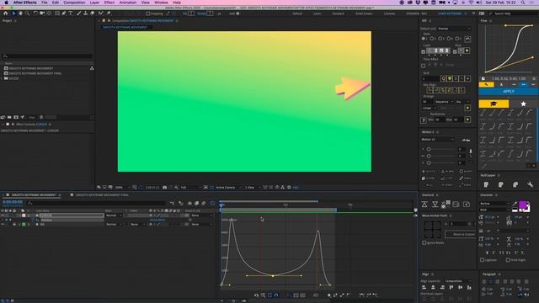The image size is (539, 303).
Task: Select the third Shift radio button
Action: click(440, 39)
